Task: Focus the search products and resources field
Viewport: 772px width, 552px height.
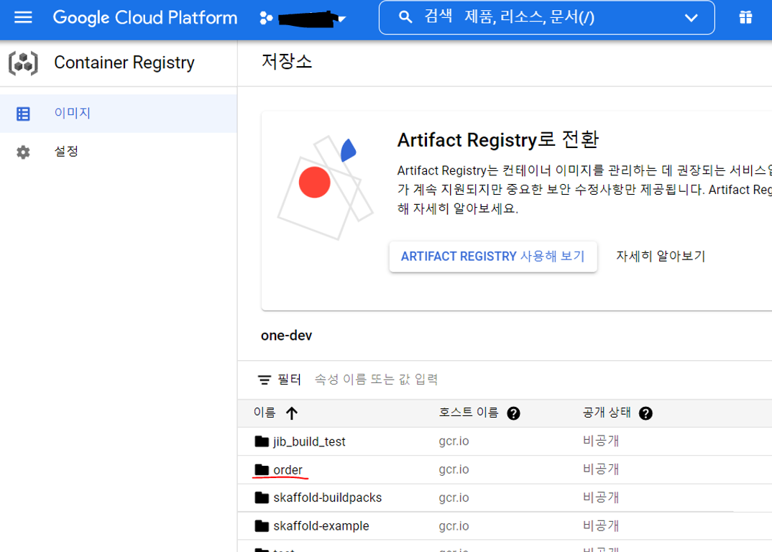Action: pyautogui.click(x=546, y=18)
